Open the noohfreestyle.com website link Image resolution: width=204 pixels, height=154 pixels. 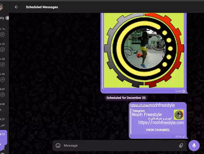pyautogui.click(x=161, y=123)
